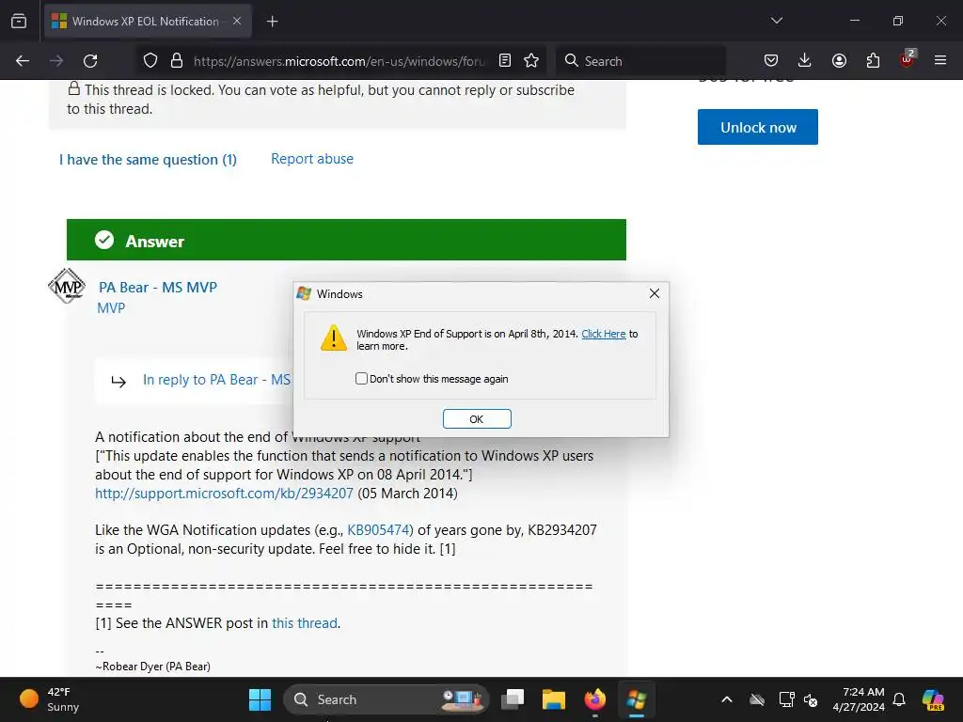The width and height of the screenshot is (963, 722).
Task: Click the MVP badge avatar image
Action: pyautogui.click(x=67, y=286)
